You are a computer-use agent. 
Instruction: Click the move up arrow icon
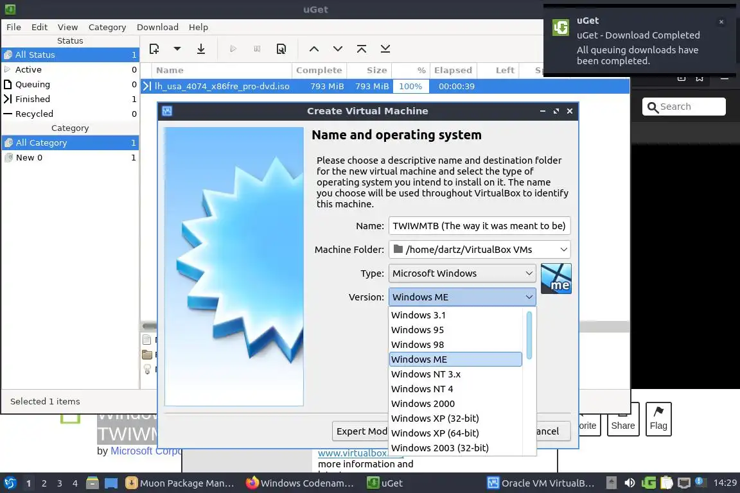point(314,49)
